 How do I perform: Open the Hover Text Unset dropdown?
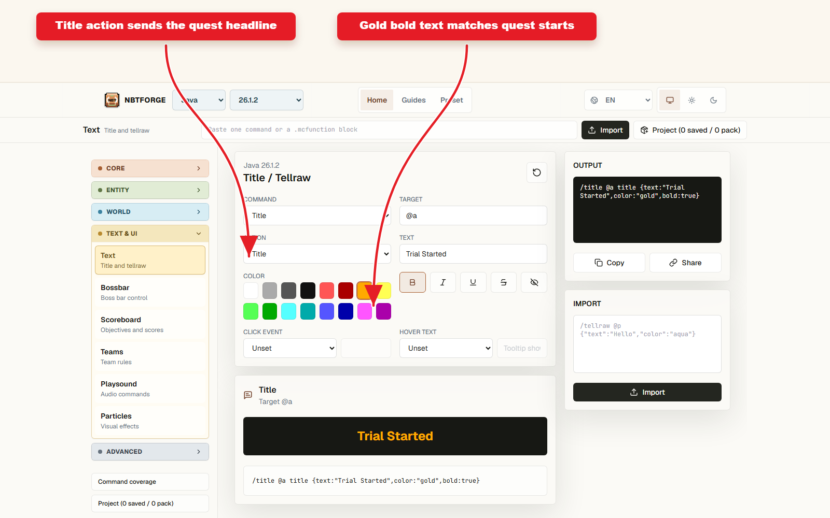click(446, 348)
